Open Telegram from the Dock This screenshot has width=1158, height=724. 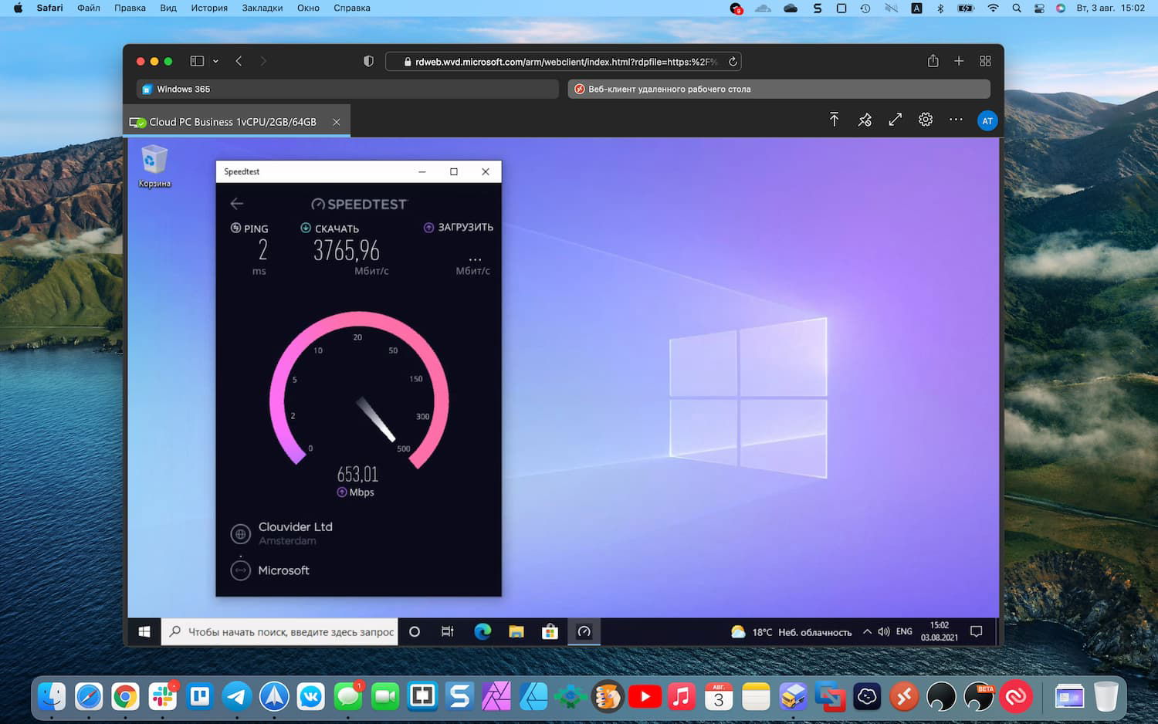click(237, 697)
